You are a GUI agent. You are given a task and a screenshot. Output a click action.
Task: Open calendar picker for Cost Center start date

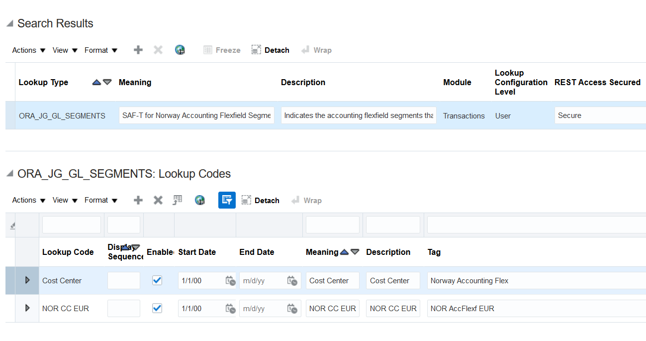[230, 280]
